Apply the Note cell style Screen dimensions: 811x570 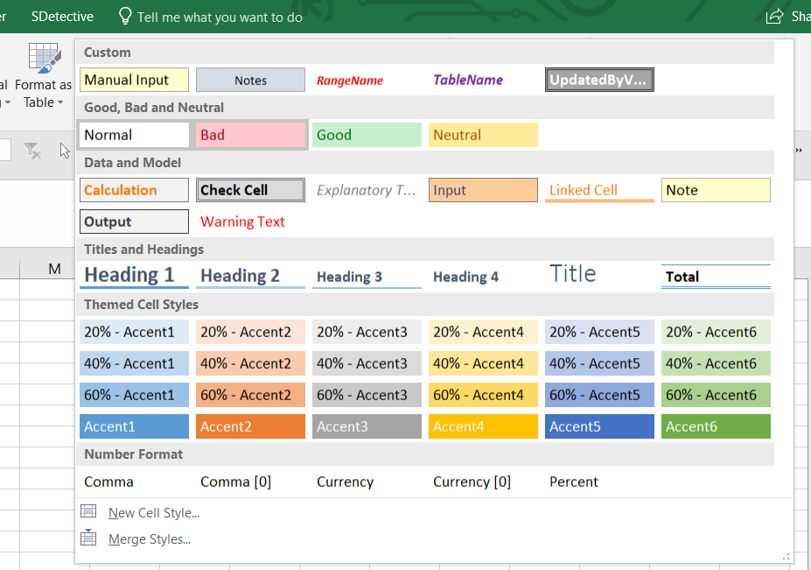click(716, 190)
